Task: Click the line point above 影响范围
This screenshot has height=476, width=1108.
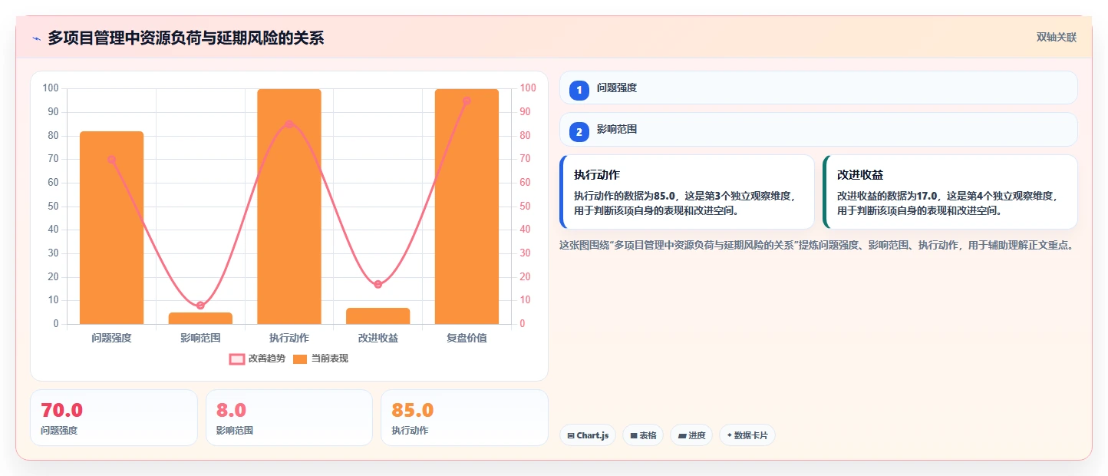Action: pyautogui.click(x=200, y=306)
